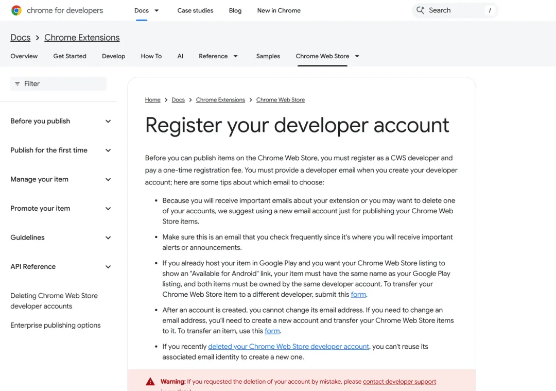The width and height of the screenshot is (556, 391).
Task: Expand Publish for the first time section
Action: click(108, 150)
